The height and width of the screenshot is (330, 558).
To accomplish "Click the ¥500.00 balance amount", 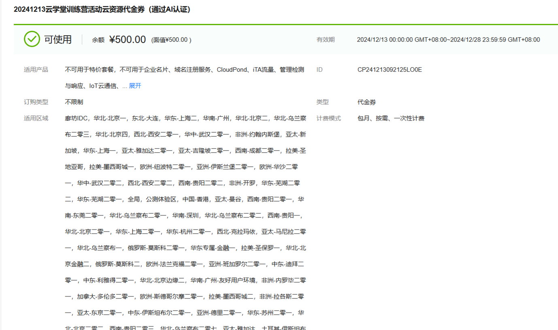I will tap(128, 39).
